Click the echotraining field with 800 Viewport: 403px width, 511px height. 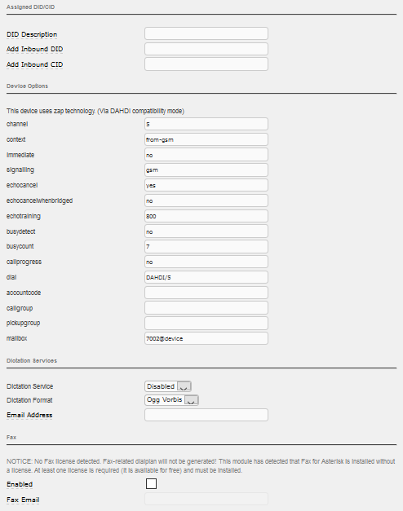point(206,216)
